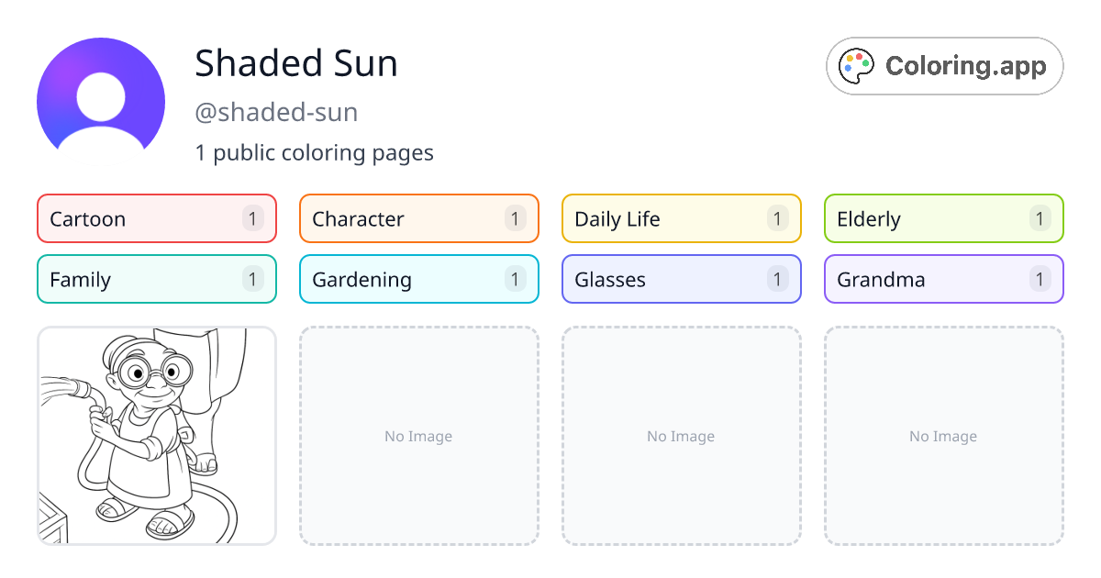Click the Coloring.app palette logo icon
This screenshot has width=1101, height=578.
pos(856,65)
